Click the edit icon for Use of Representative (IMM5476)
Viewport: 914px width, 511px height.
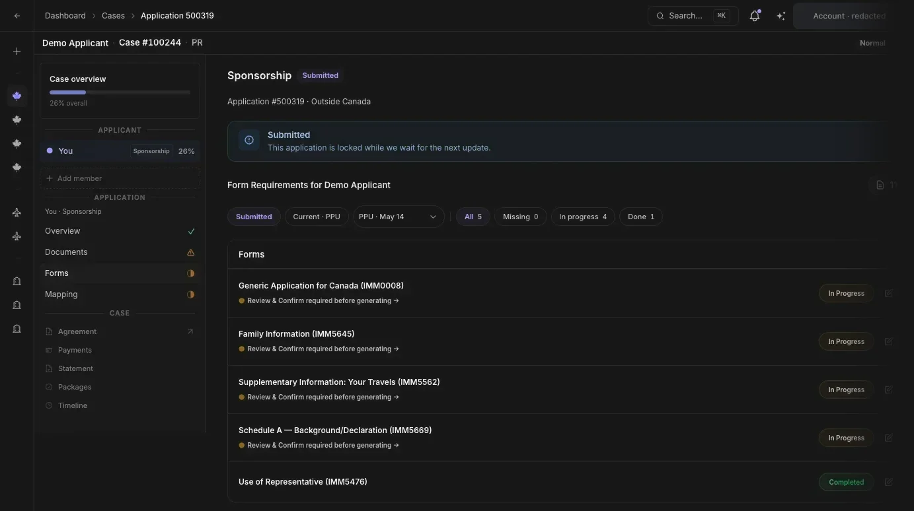888,482
